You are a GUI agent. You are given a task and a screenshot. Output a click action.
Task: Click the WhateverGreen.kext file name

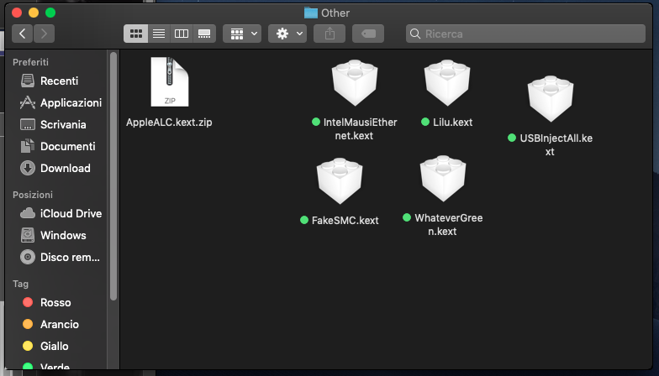click(x=449, y=225)
